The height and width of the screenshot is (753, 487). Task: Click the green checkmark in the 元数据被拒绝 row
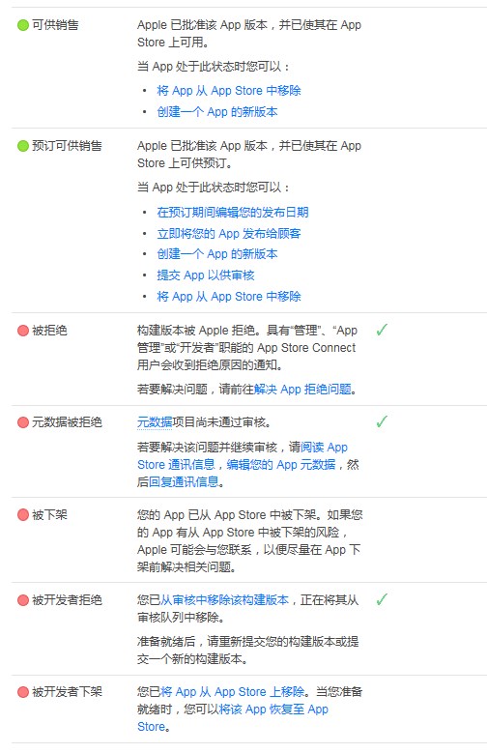click(382, 421)
